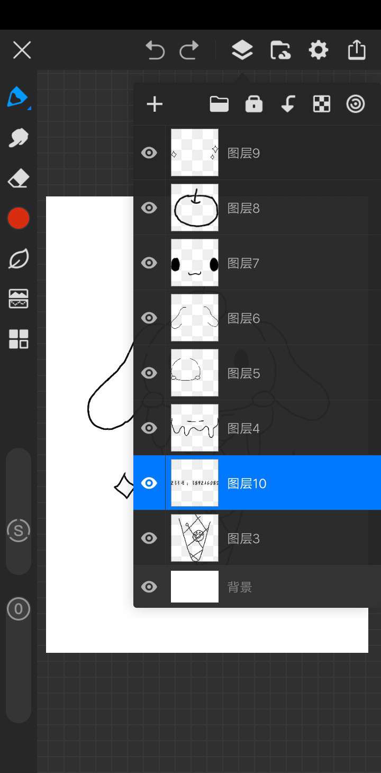
Task: Click the 图层5 thumbnail
Action: pos(195,373)
